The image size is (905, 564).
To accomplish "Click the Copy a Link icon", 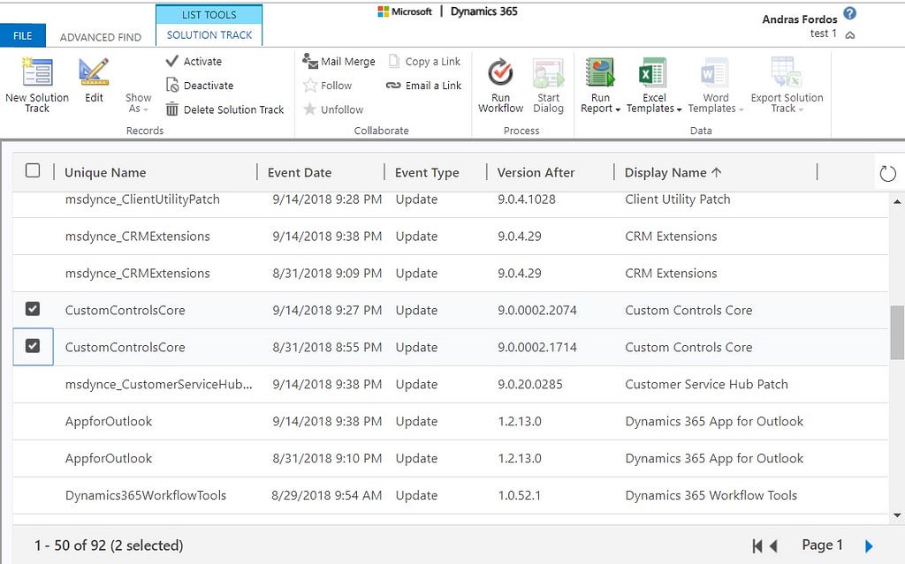I will 394,61.
